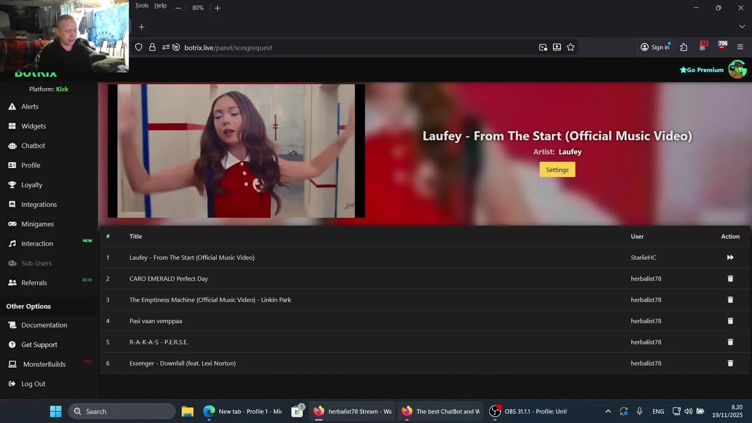
Task: Zoom in with the plus button
Action: (x=217, y=8)
